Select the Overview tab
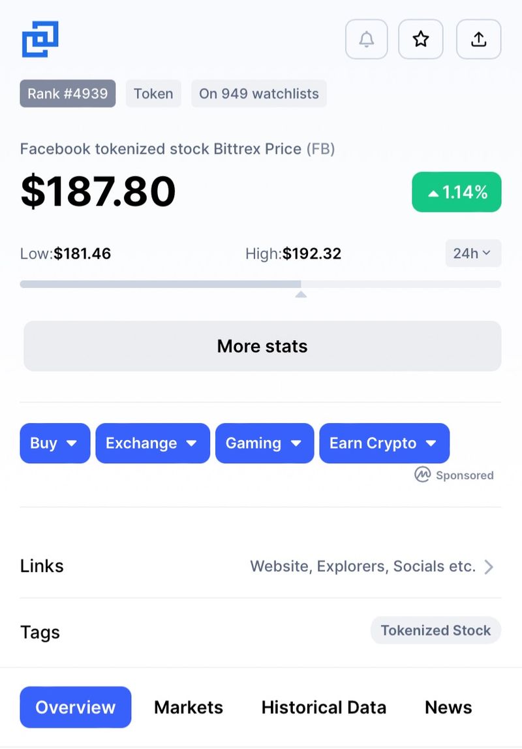 tap(76, 707)
